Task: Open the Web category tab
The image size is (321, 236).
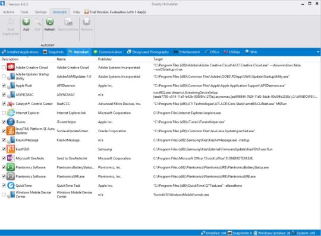Action: click(251, 52)
